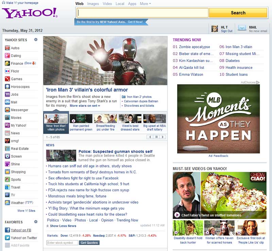Click the Weather icon
Screen dimensions: 272x251
coord(7,203)
